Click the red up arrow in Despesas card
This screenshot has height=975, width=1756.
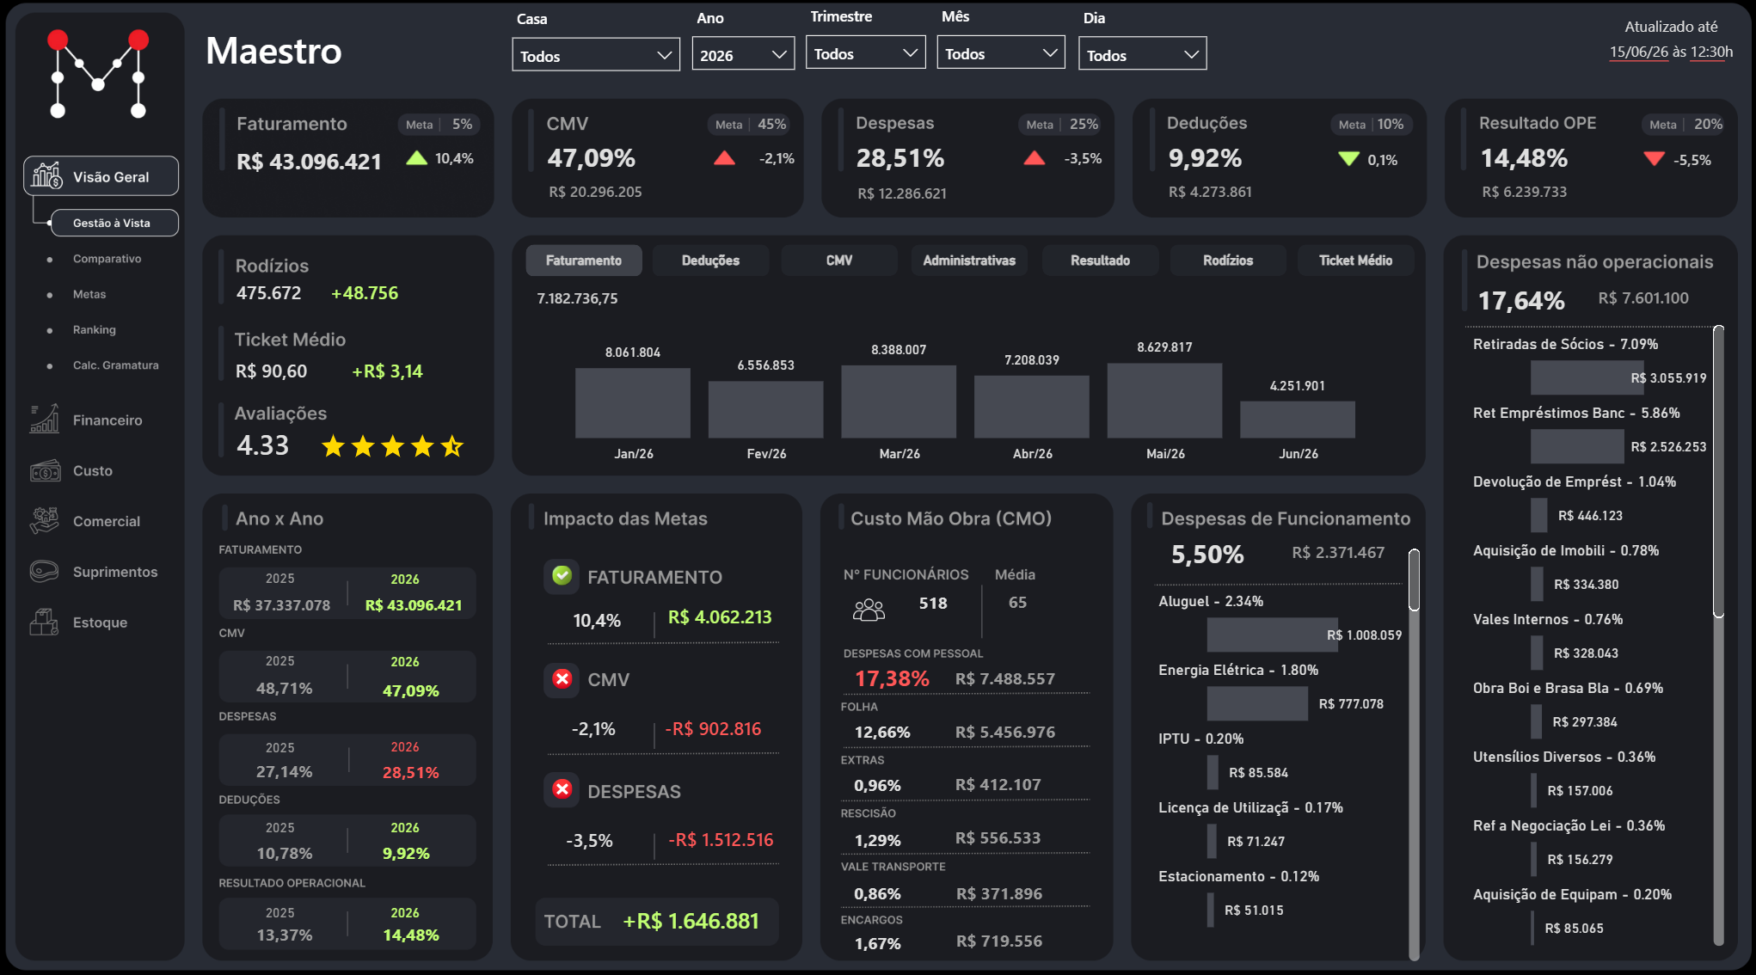pos(1034,158)
